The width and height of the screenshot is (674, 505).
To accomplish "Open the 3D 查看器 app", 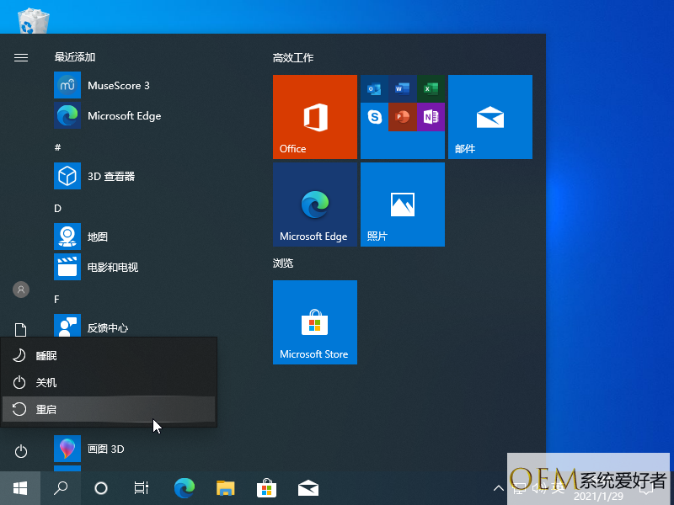I will 110,177.
